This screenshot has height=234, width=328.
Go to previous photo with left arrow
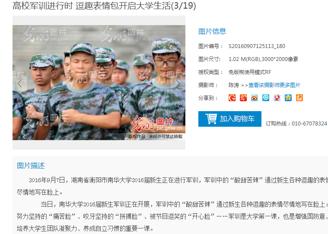coord(20,84)
